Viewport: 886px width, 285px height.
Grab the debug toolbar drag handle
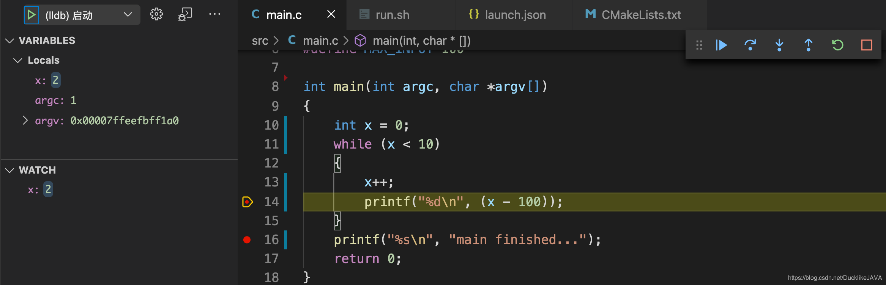click(699, 45)
